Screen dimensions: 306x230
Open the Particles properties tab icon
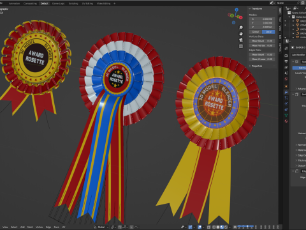(x=286, y=98)
